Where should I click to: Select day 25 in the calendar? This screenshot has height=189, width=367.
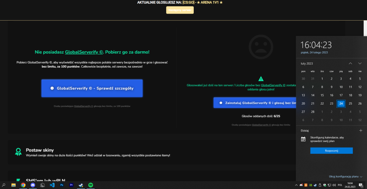350,103
